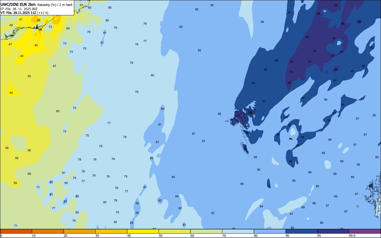Click the map value 71
The height and width of the screenshot is (238, 381).
16,226
